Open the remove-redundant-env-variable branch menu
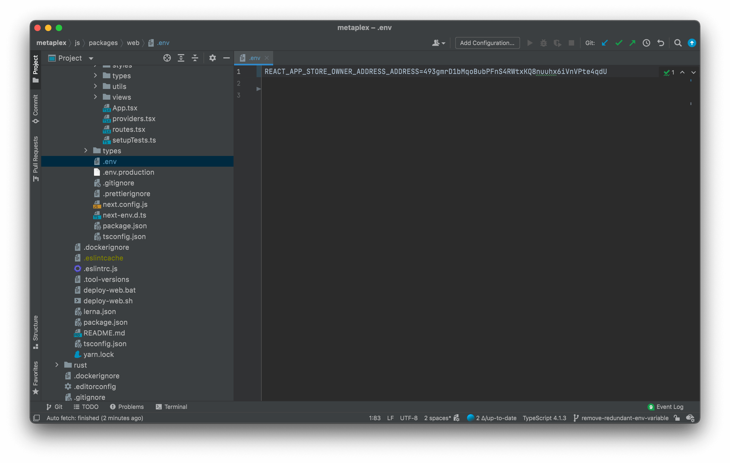The height and width of the screenshot is (463, 730). 621,418
